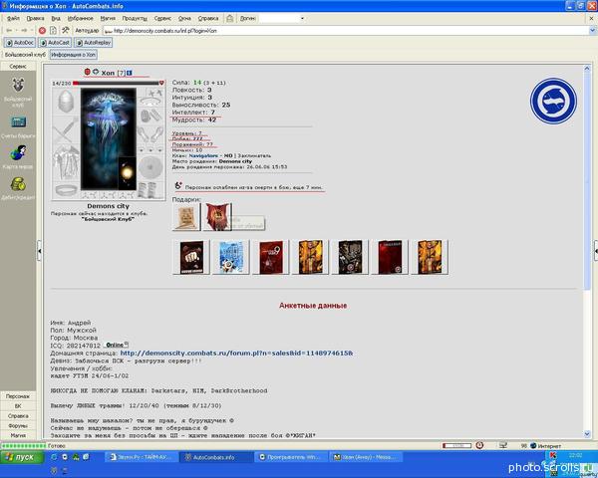Collapse the left sidebar with arrow handle
This screenshot has height=478, width=598.
click(x=39, y=251)
